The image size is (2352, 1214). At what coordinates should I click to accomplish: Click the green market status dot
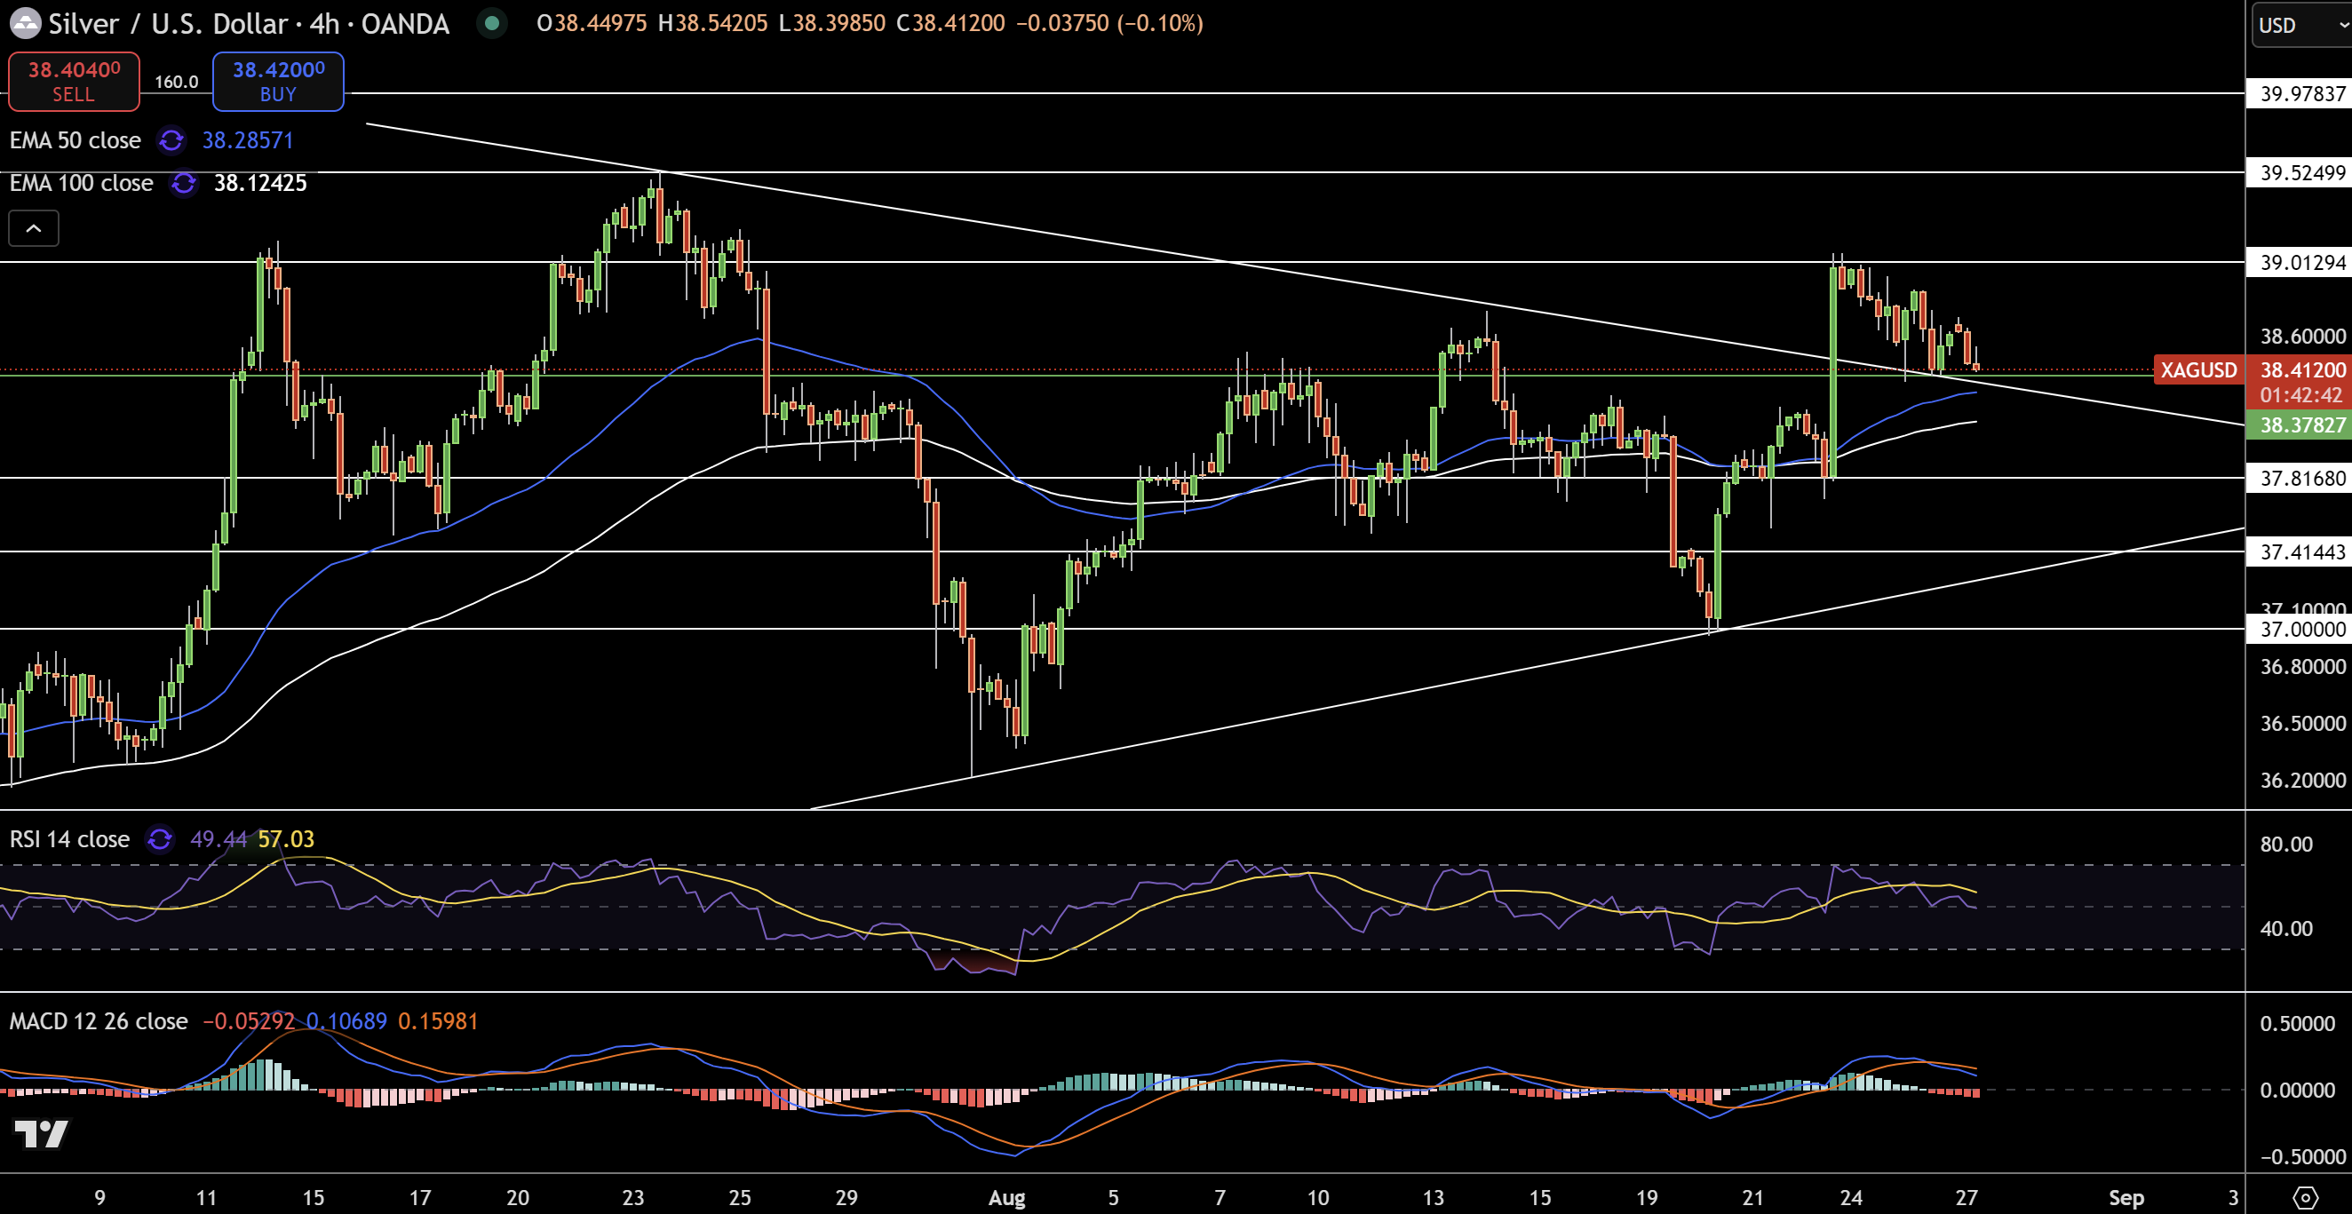click(493, 24)
